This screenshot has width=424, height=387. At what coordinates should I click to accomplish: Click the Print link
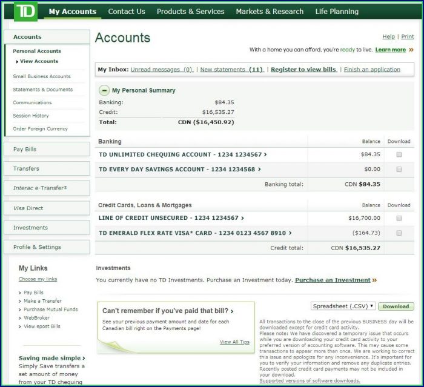coord(408,36)
